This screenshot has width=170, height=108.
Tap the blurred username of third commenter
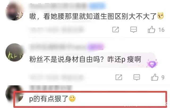coord(50,88)
